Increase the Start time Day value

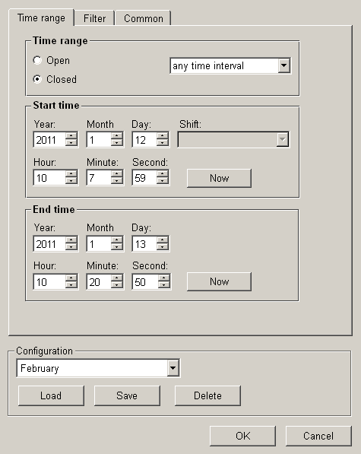tap(163, 136)
